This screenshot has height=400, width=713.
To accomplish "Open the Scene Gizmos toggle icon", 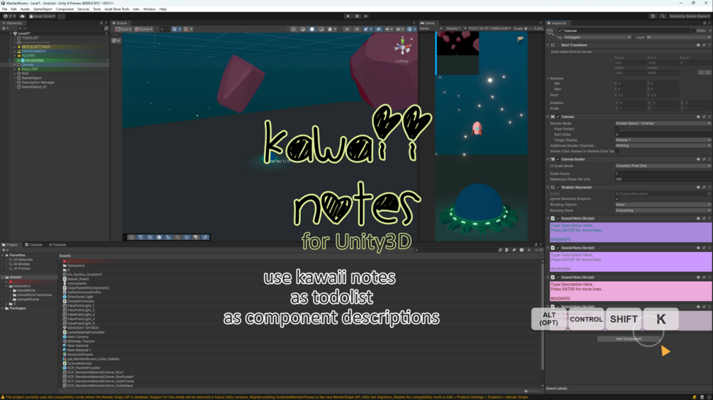I will (x=409, y=29).
